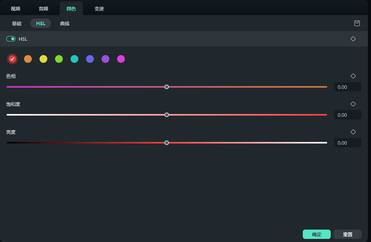The height and width of the screenshot is (242, 371).
Task: Click the 确定 button
Action: click(x=317, y=234)
